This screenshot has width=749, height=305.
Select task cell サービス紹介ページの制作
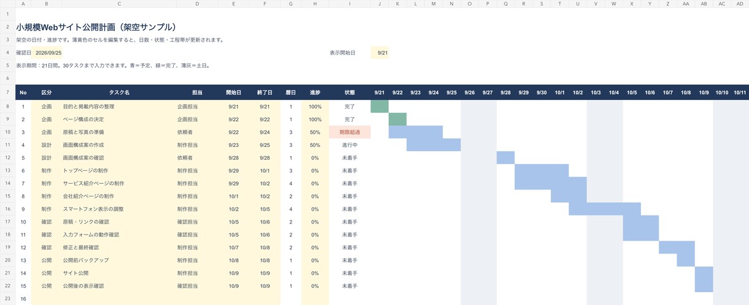119,183
